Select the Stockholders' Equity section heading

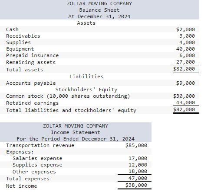(x=86, y=90)
